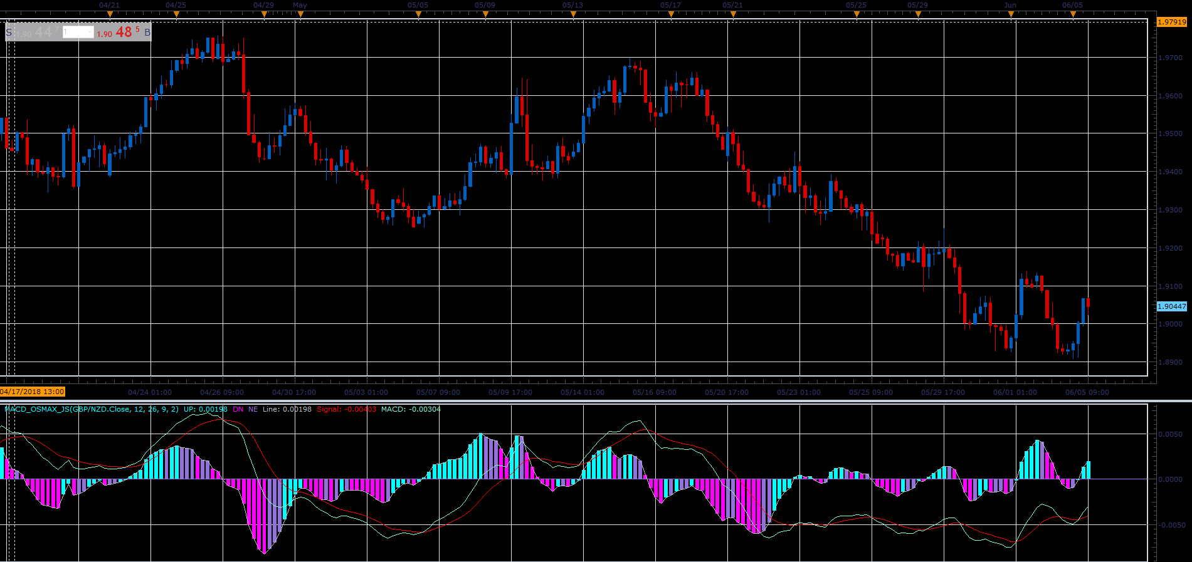Image resolution: width=1192 pixels, height=562 pixels.
Task: Click the orange 1.97919 price label
Action: (1172, 22)
